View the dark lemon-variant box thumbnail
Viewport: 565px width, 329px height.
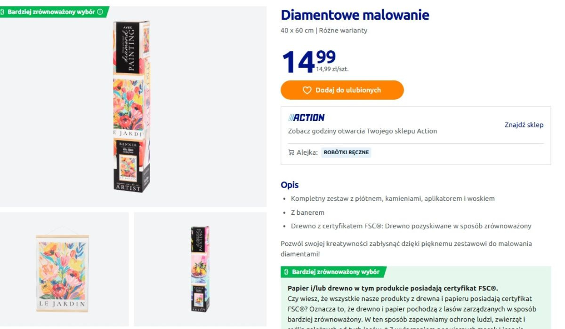200,269
